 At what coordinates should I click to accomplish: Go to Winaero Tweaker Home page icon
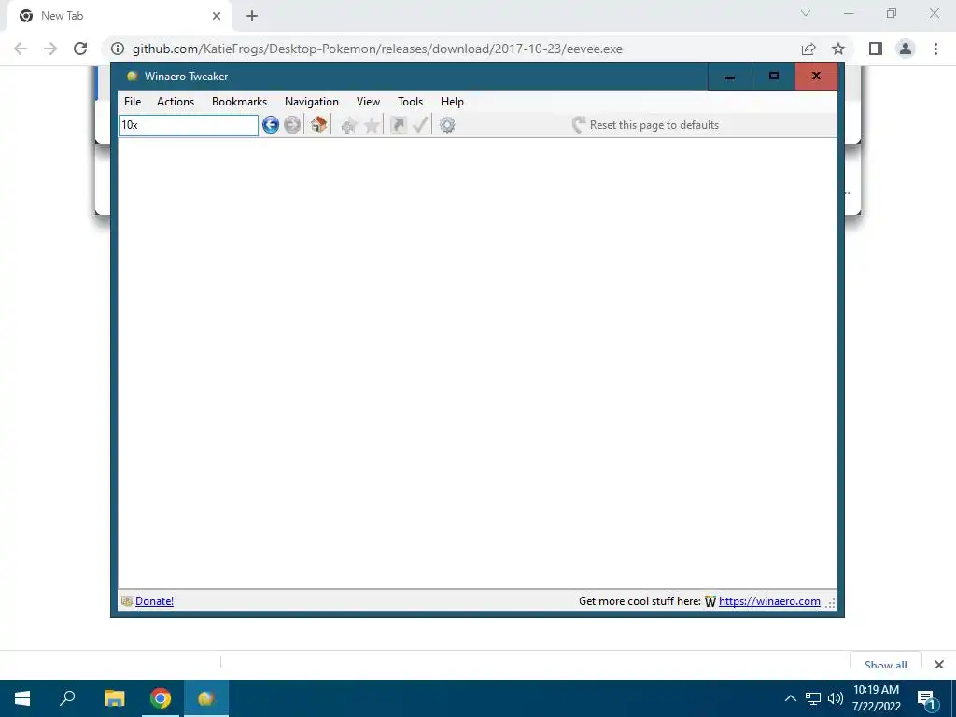coord(318,124)
